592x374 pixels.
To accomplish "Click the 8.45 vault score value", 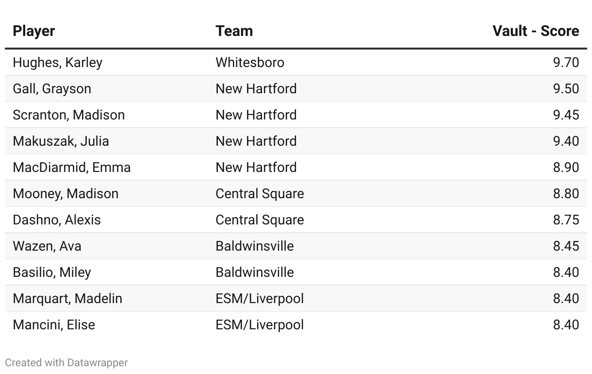I will [x=566, y=246].
